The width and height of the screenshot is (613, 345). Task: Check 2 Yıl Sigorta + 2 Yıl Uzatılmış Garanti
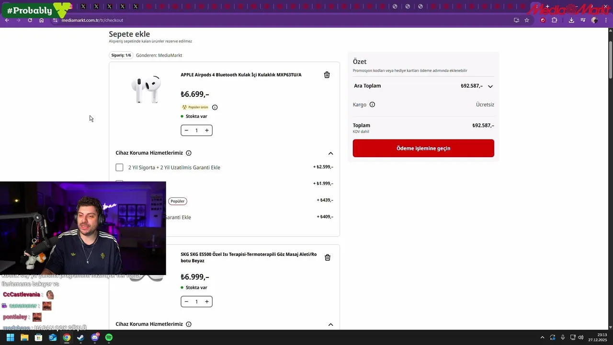point(119,167)
